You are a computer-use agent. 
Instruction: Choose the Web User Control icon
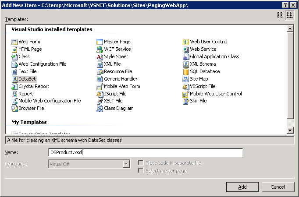[185, 42]
